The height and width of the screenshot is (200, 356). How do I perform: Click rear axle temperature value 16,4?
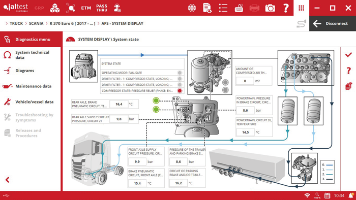(x=118, y=104)
